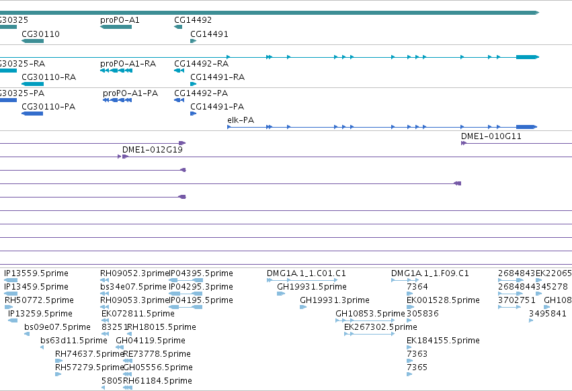Select the bs34e07.5prime EST
This screenshot has height=391, width=572.
104,294
